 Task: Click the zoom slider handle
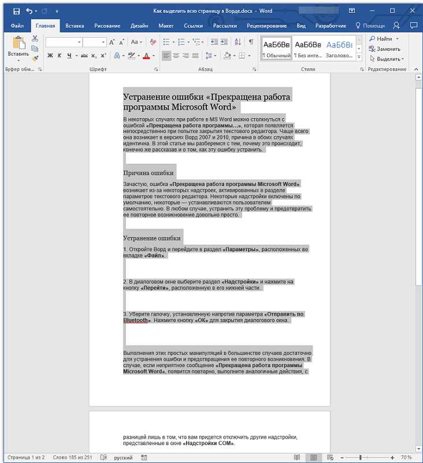tap(360, 457)
